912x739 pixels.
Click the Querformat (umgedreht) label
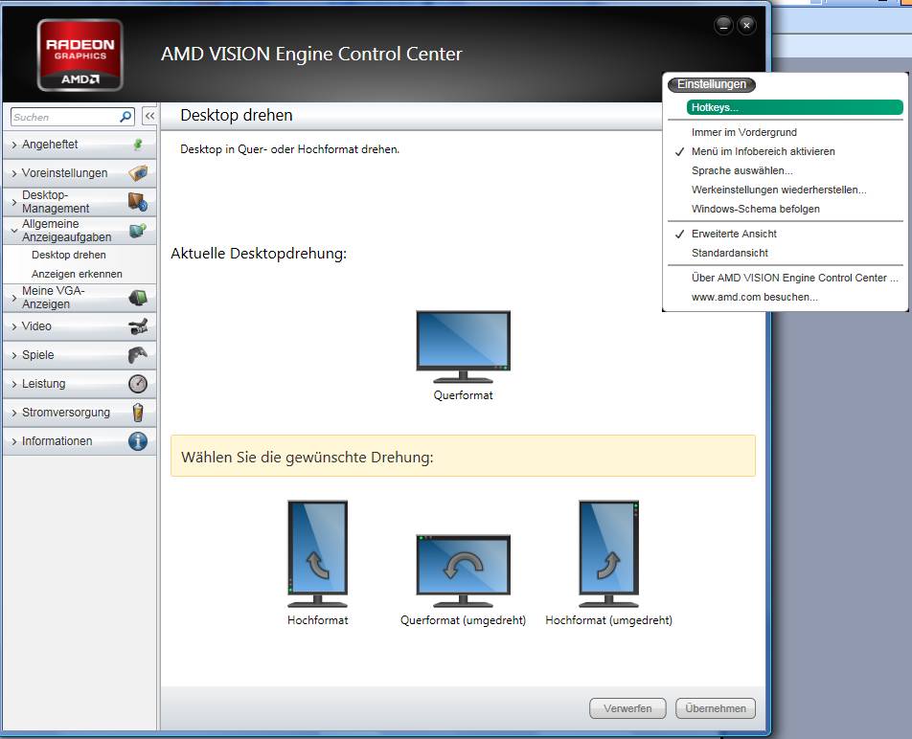click(x=463, y=620)
